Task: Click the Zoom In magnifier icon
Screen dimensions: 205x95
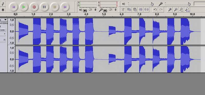Action: coord(170,9)
